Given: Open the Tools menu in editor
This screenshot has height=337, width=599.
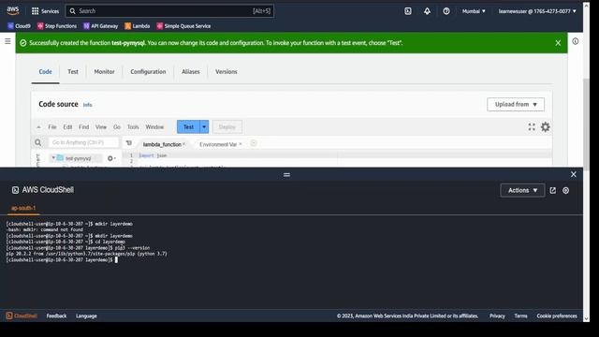Looking at the screenshot, I should (133, 127).
